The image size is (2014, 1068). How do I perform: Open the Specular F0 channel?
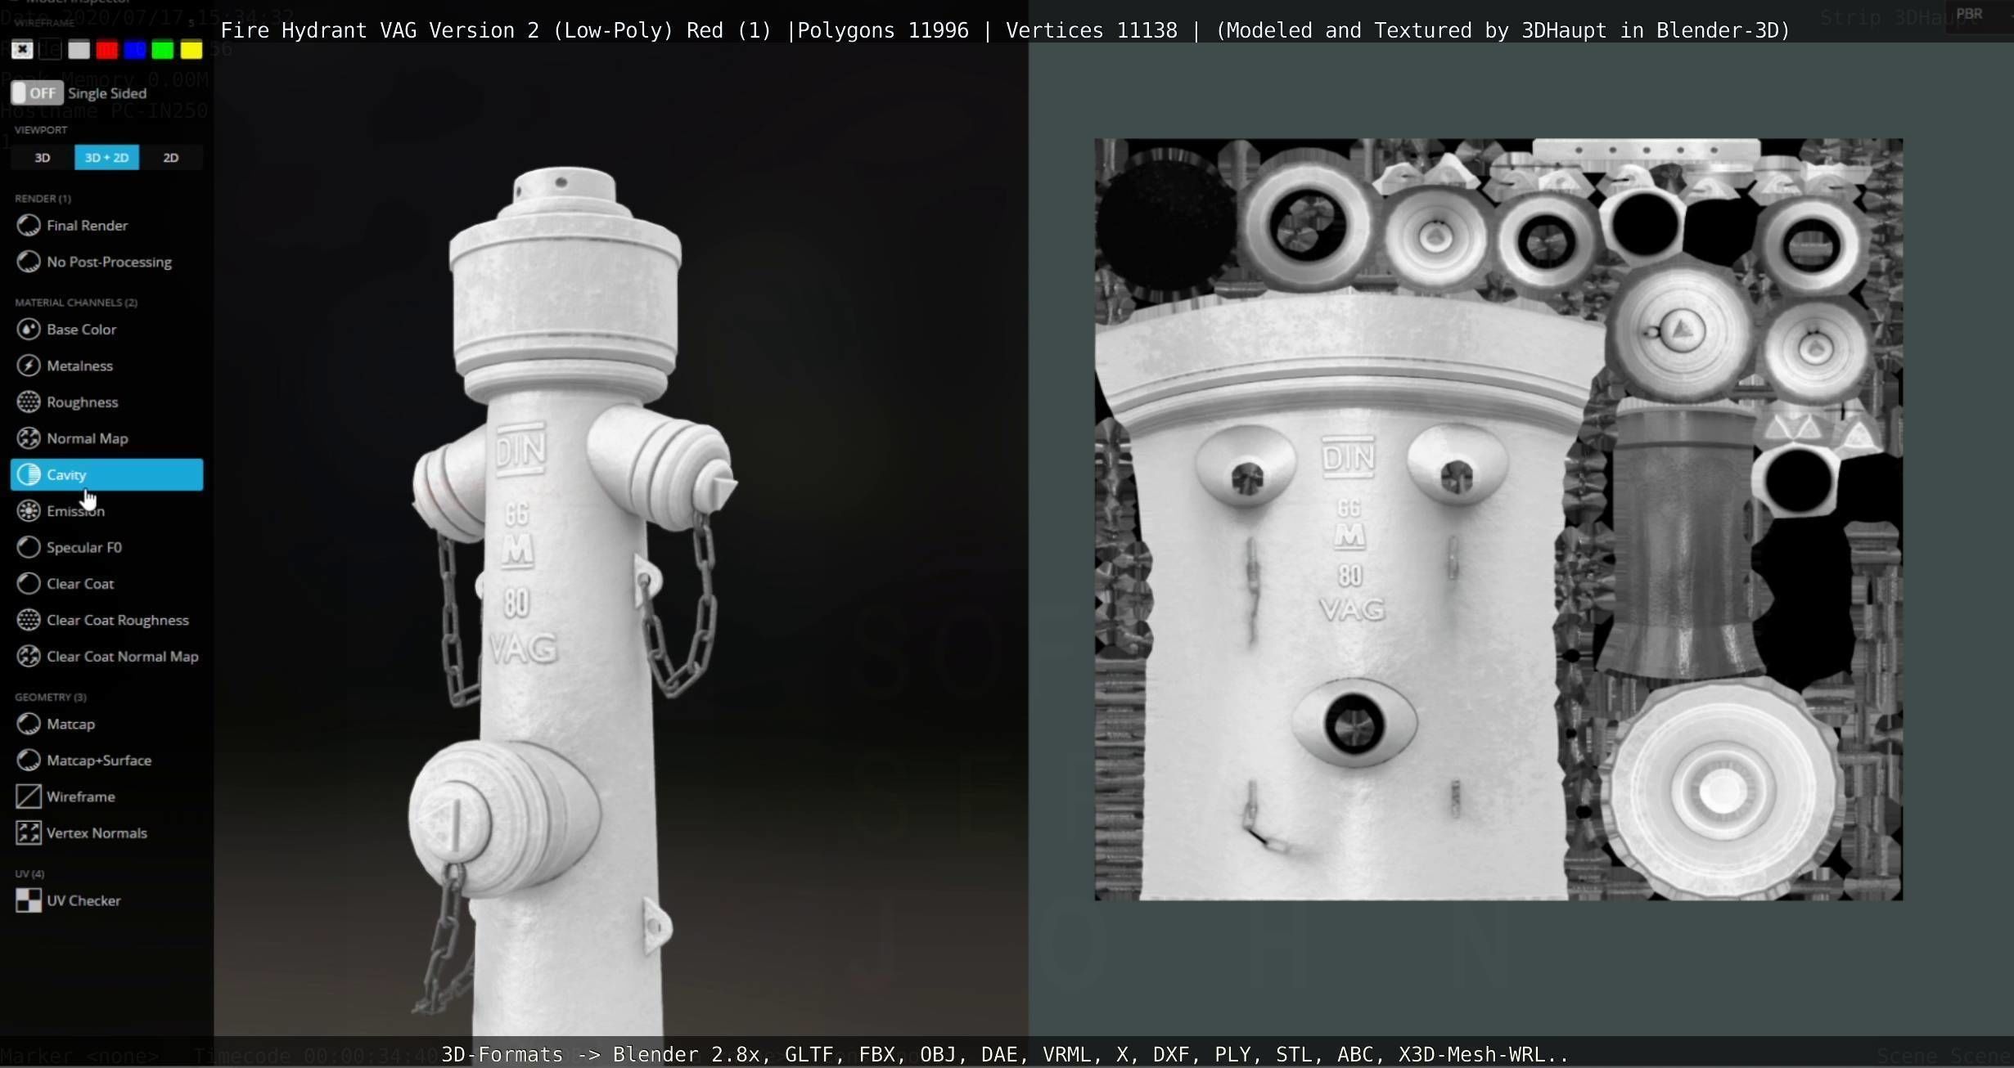tap(69, 547)
